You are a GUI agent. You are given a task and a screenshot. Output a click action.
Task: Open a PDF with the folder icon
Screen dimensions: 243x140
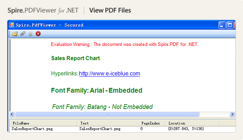(x=15, y=34)
